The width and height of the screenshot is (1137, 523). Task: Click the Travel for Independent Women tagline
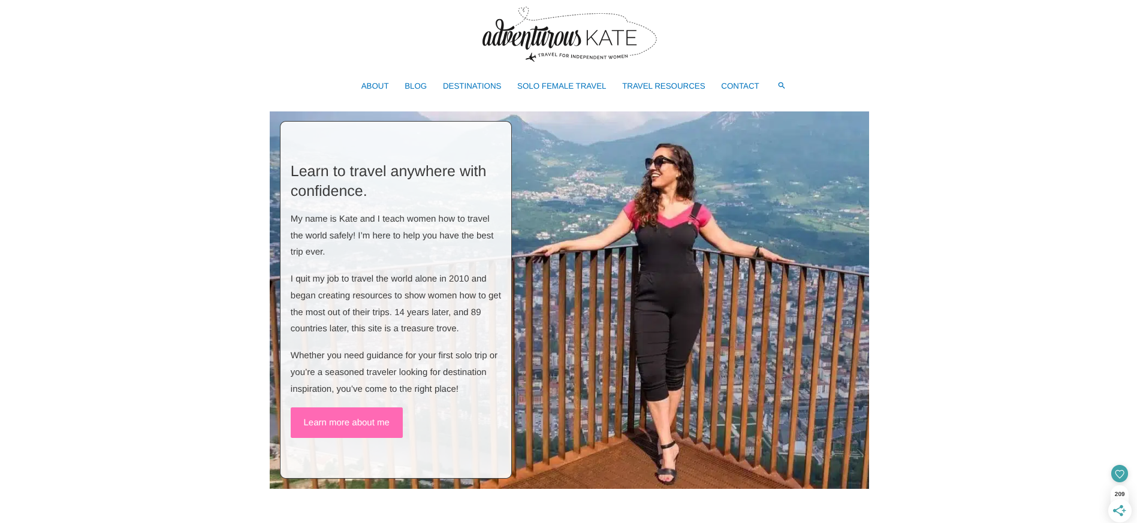583,56
